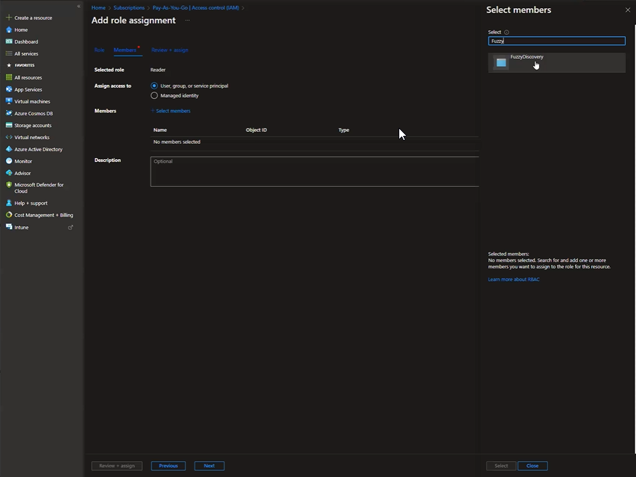This screenshot has height=477, width=636.
Task: Close the Select members panel with X
Action: click(627, 10)
